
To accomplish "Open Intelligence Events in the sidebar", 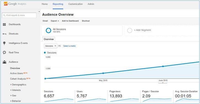I will tap(18, 43).
